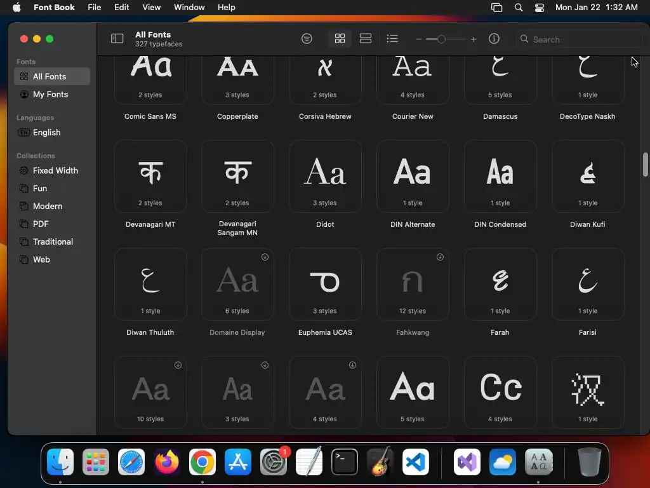Open the View menu
The width and height of the screenshot is (650, 488).
point(151,7)
